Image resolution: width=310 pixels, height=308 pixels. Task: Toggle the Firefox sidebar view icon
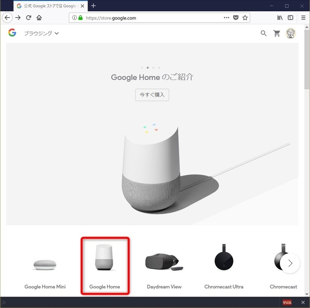[290, 17]
